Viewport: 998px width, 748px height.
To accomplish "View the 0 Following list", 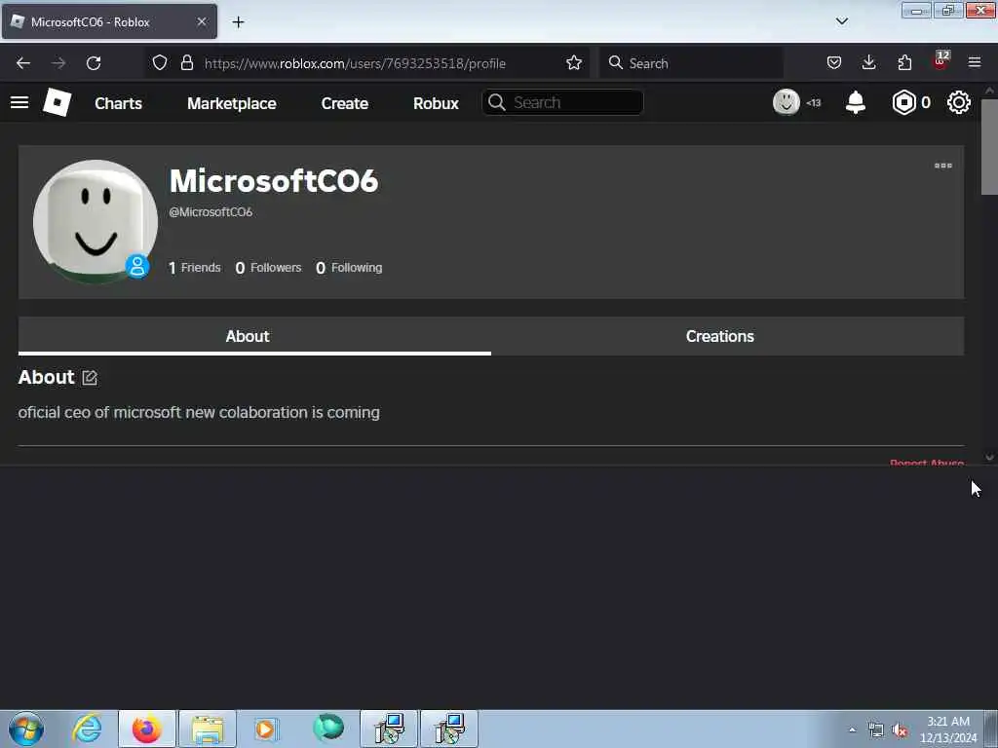I will pos(349,268).
